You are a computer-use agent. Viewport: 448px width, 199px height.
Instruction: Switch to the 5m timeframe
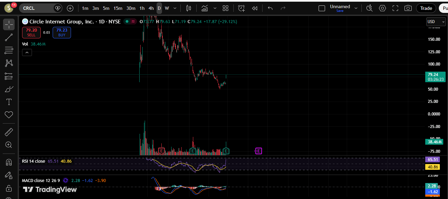(106, 8)
